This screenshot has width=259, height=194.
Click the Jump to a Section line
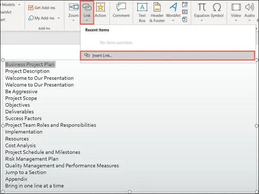pyautogui.click(x=25, y=172)
